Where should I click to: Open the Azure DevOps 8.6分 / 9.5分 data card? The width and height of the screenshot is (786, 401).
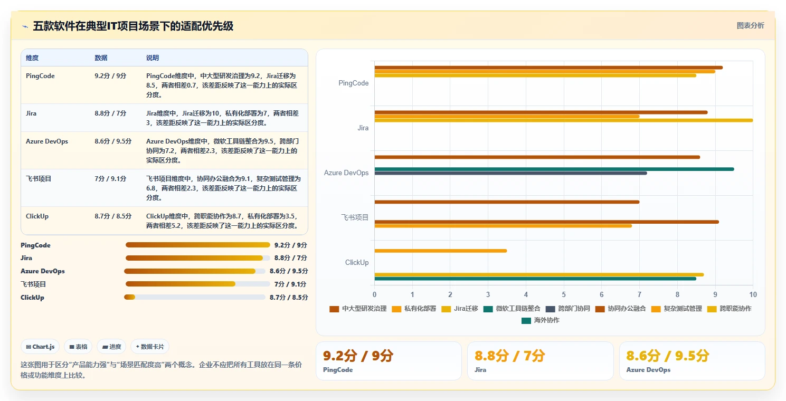coord(692,361)
